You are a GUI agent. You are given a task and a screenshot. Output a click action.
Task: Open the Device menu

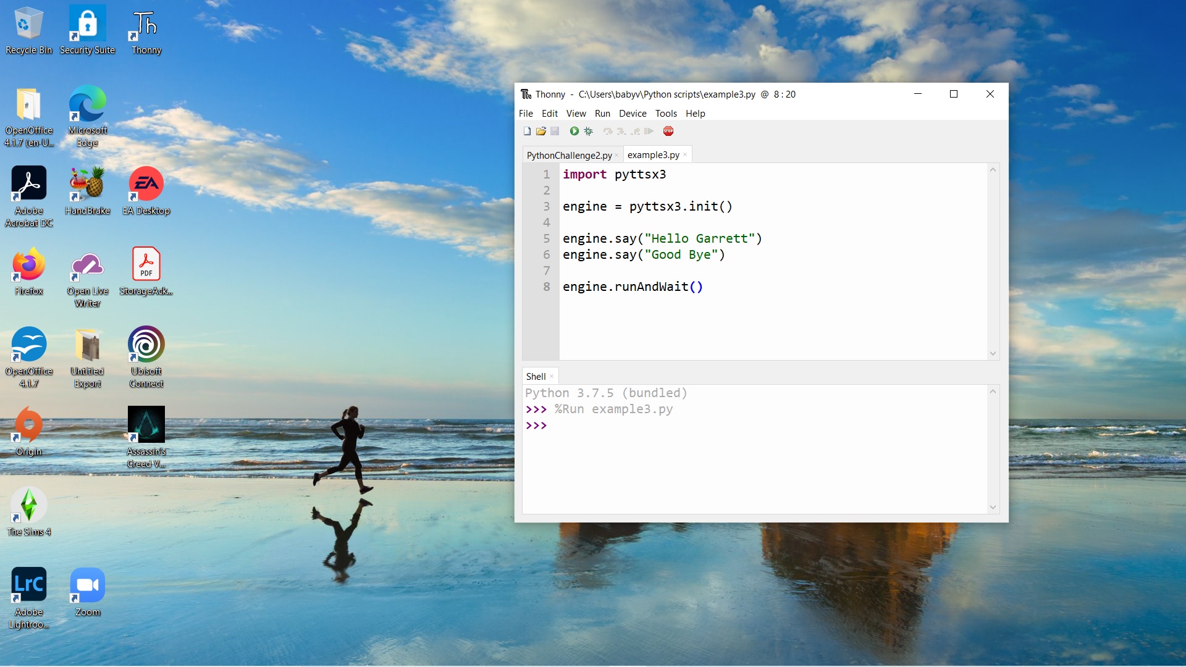[632, 114]
